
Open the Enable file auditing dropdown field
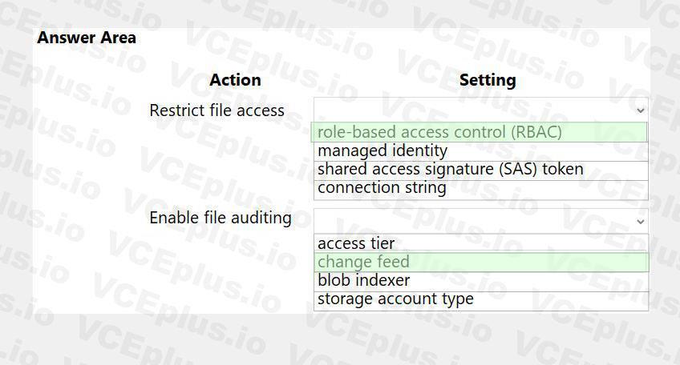coord(481,221)
